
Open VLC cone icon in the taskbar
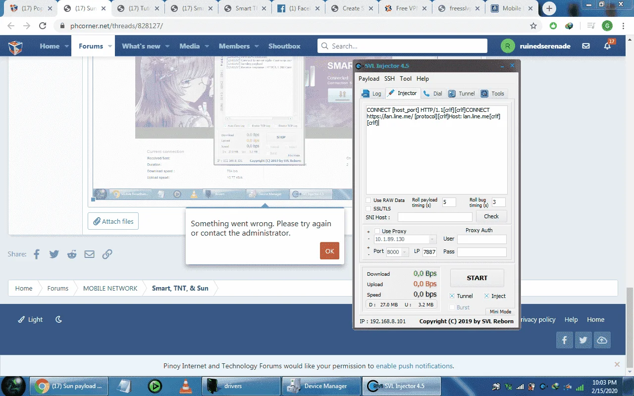[186, 386]
